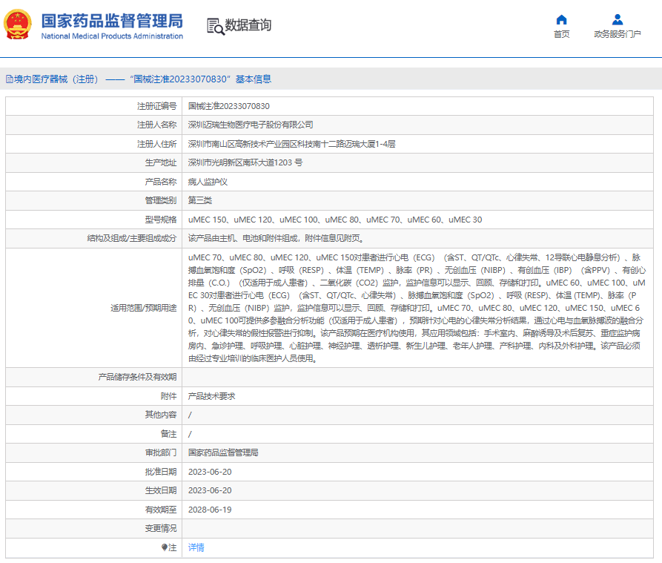Select production address 深圳市光明新区南环大道1203 号
This screenshot has height=563, width=662.
[x=245, y=162]
